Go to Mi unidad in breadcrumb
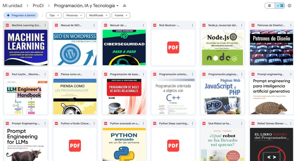The width and height of the screenshot is (294, 161). click(x=12, y=6)
